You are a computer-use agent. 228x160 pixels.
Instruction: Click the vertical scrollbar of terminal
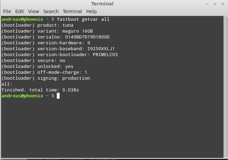(226, 87)
